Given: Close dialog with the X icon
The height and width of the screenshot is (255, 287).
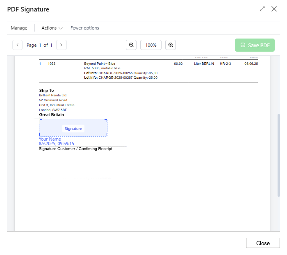Looking at the screenshot, I should pyautogui.click(x=274, y=9).
